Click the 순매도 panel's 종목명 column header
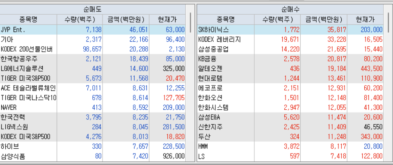 pyautogui.click(x=28, y=20)
